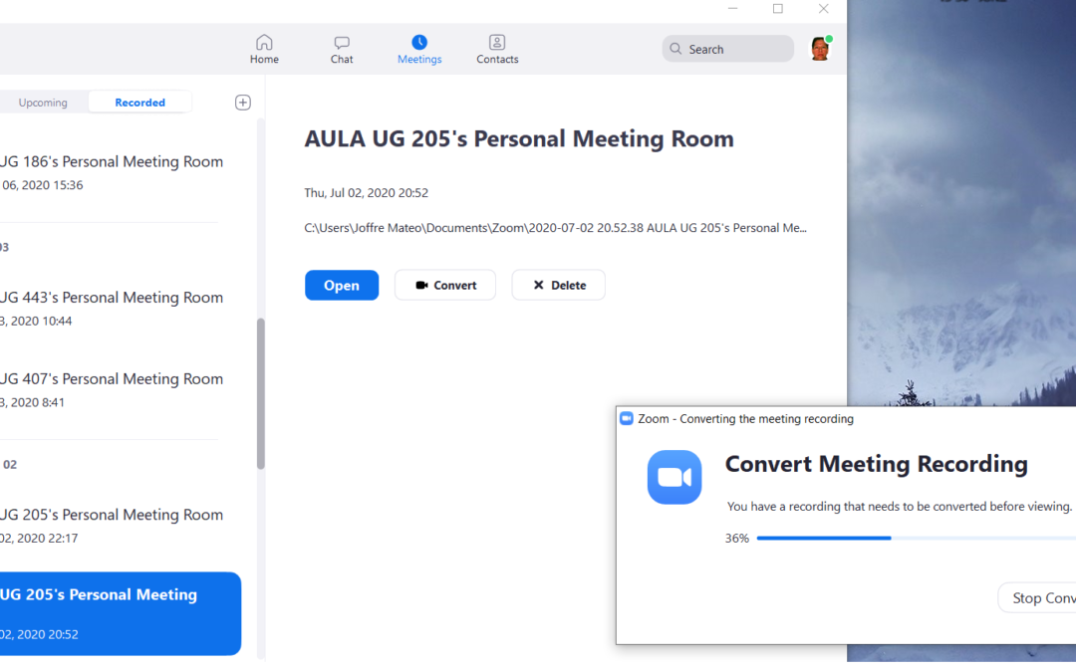Viewport: 1076px width, 672px height.
Task: Close the Zoom window
Action: (824, 9)
